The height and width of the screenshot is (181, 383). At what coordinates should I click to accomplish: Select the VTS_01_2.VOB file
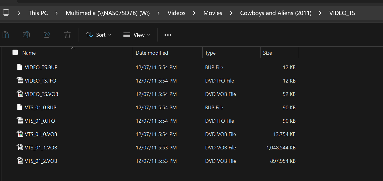[41, 161]
